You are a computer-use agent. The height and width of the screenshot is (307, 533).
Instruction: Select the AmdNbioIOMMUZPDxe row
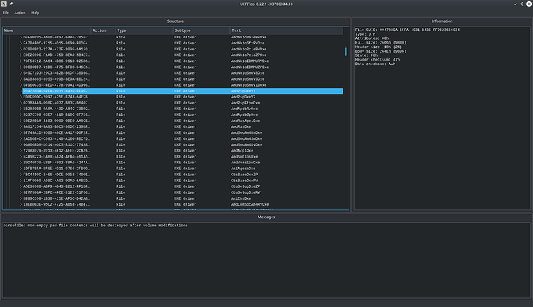point(183,67)
